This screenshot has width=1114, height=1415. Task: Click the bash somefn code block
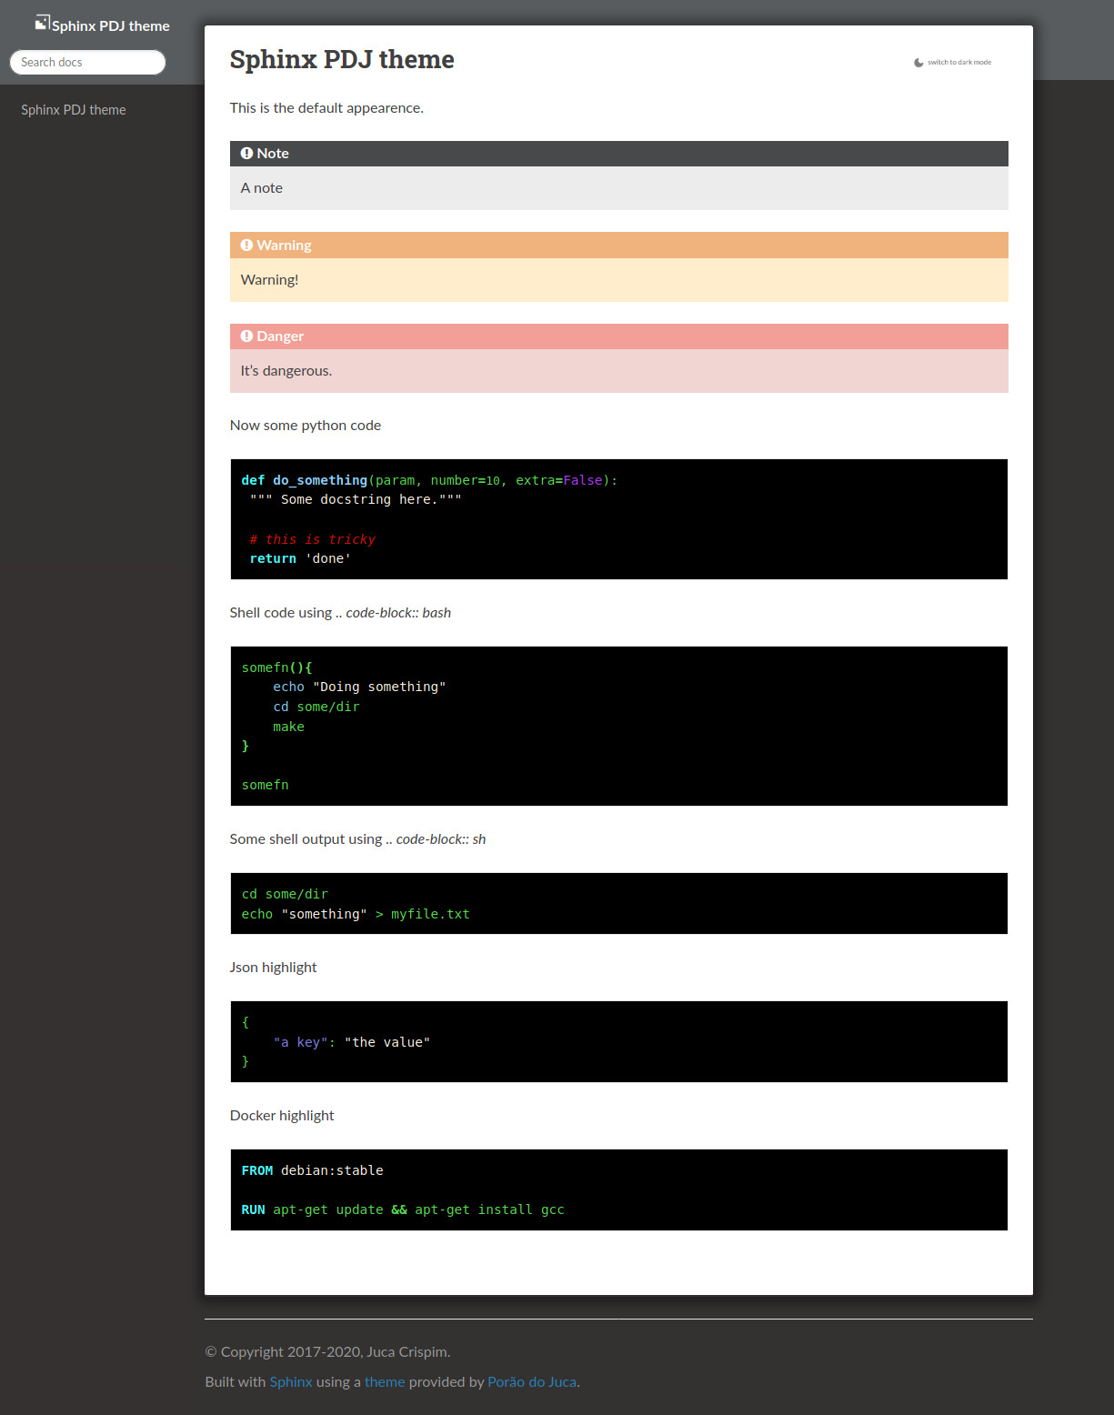(618, 726)
